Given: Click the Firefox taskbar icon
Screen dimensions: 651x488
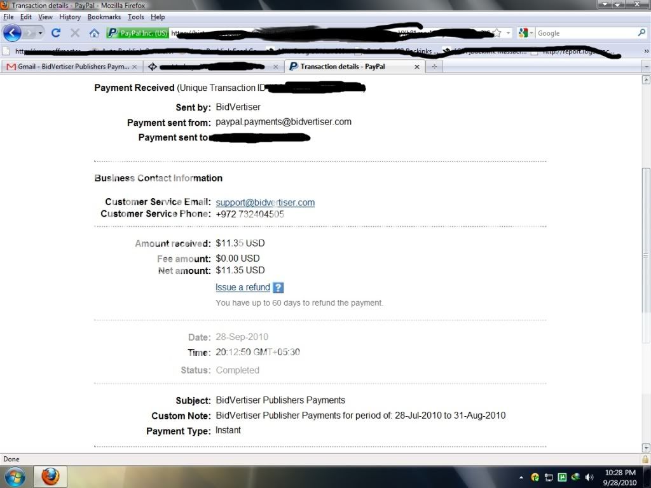Looking at the screenshot, I should (50, 477).
